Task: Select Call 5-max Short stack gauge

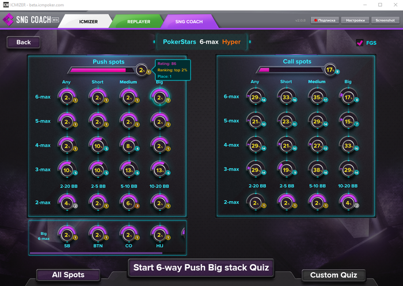Action: (x=287, y=121)
